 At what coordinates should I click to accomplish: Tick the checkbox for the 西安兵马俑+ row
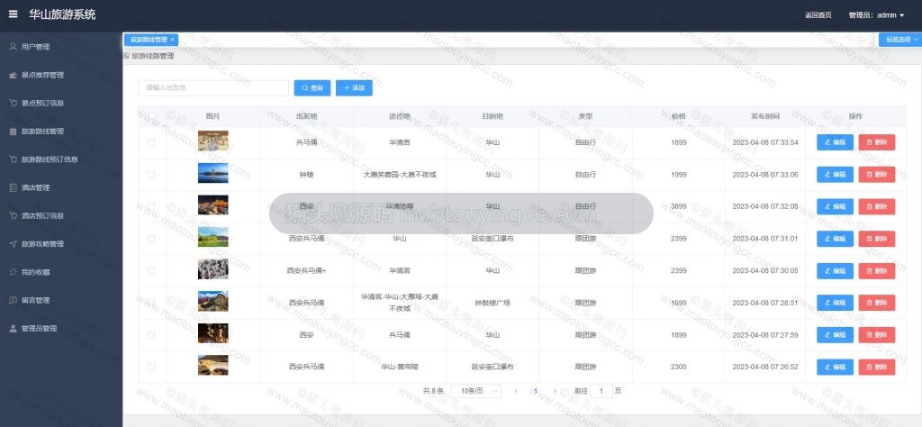coord(151,270)
